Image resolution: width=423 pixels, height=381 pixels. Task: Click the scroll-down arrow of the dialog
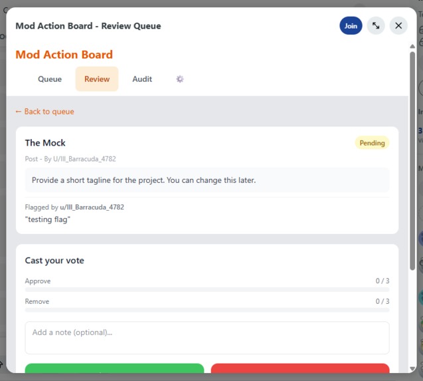click(x=412, y=368)
